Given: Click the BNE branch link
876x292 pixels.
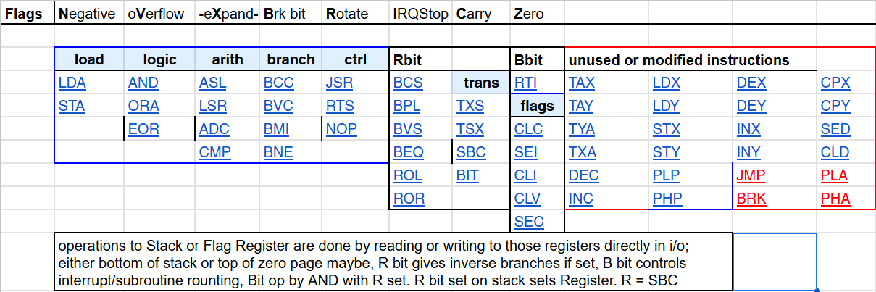Looking at the screenshot, I should pos(278,153).
